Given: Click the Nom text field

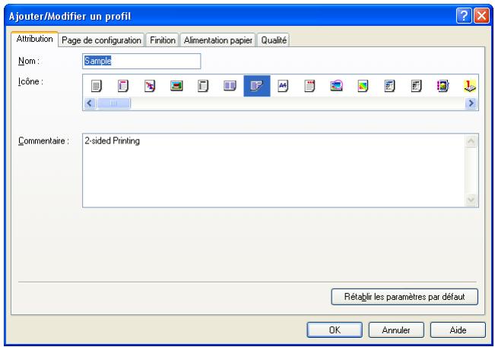Looking at the screenshot, I should (141, 61).
